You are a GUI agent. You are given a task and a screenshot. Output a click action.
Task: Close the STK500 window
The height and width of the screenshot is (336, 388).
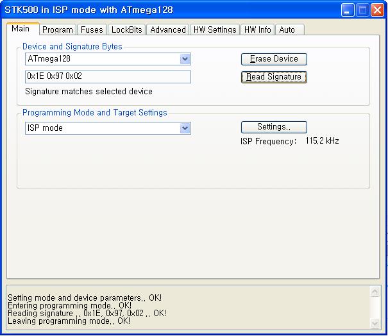[x=377, y=10]
